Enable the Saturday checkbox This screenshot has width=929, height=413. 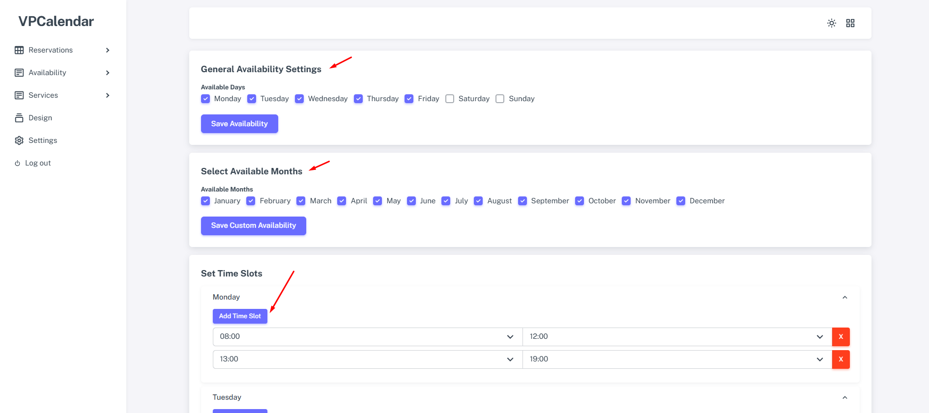pyautogui.click(x=450, y=99)
